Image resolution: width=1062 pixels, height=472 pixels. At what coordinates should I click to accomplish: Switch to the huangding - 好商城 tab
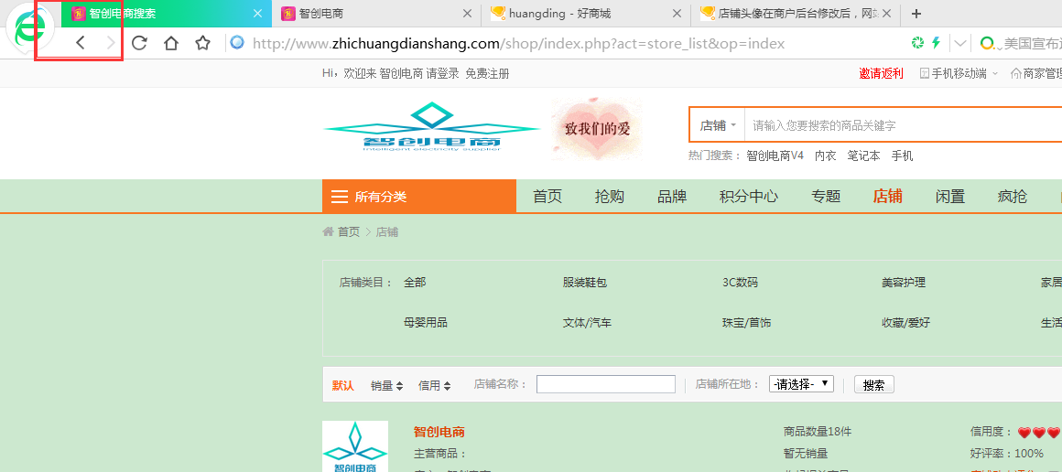point(586,14)
